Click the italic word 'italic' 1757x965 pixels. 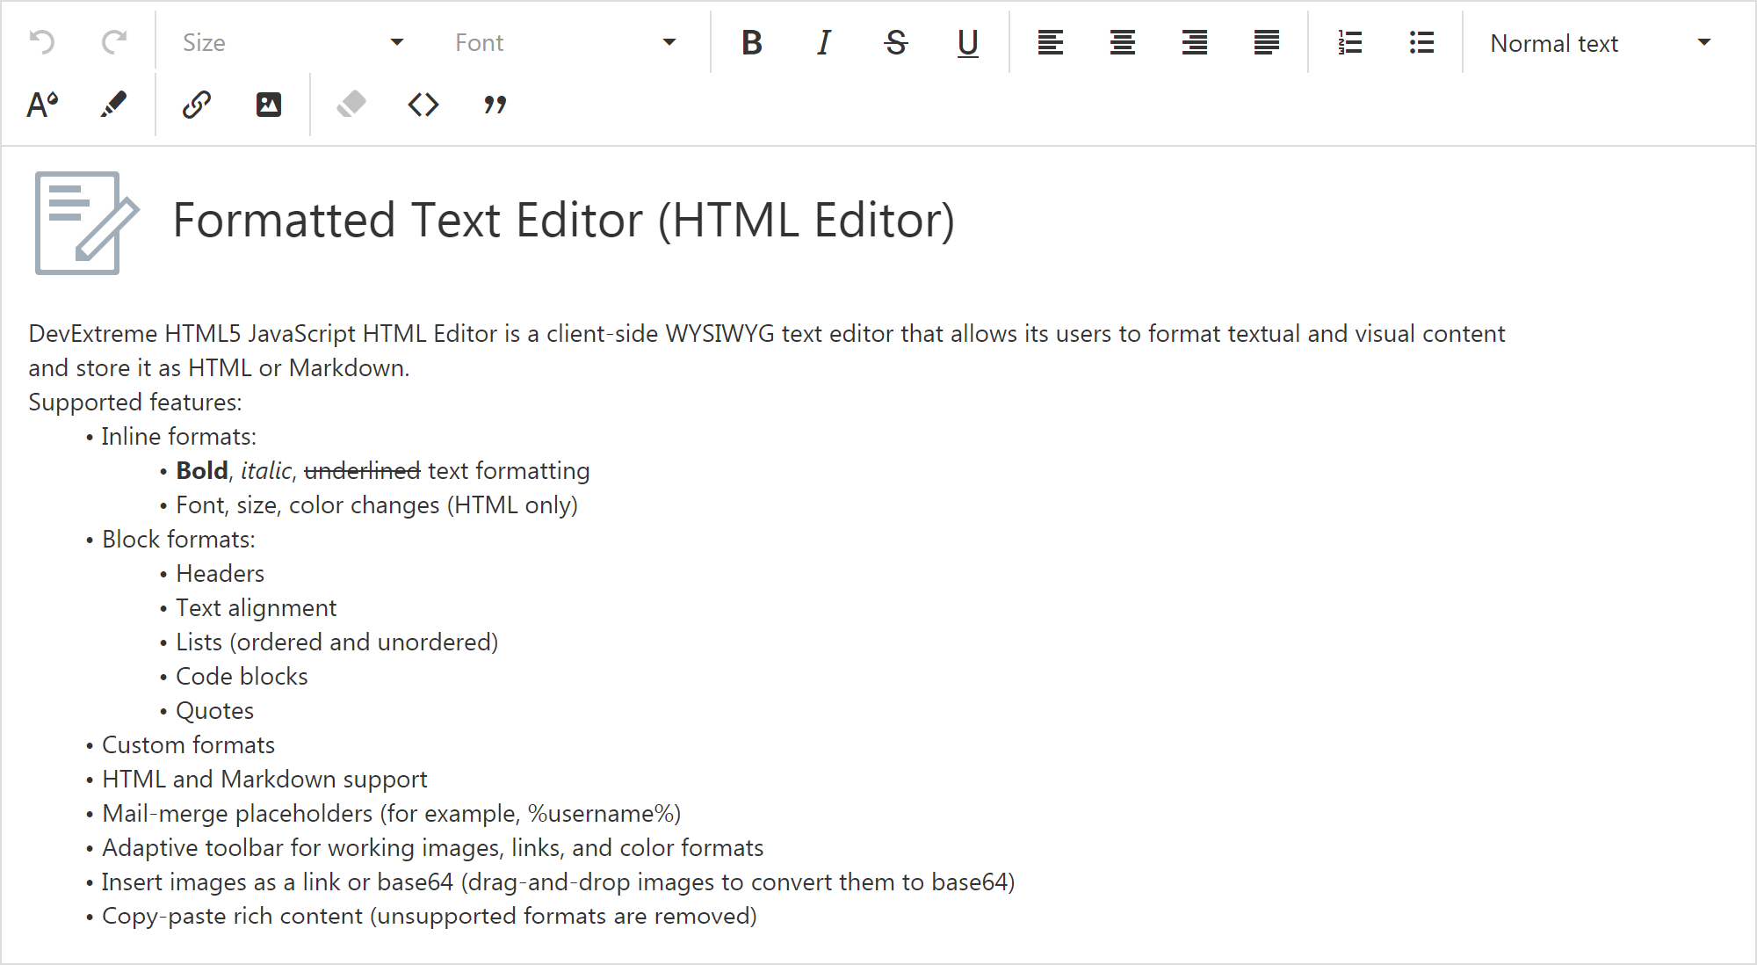266,471
